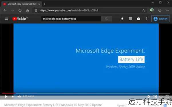This screenshot has height=107, width=172.
Task: Open the messages chat bubble icon
Action: pyautogui.click(x=138, y=19)
